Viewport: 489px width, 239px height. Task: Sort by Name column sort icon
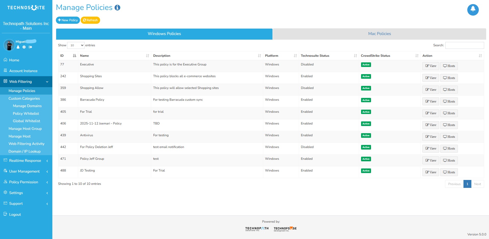[x=148, y=56]
